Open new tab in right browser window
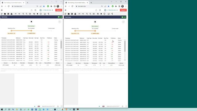Screen dimensions: 197x111 (91, 3)
